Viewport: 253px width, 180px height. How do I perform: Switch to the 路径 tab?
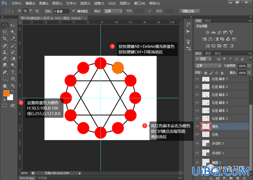click(x=217, y=53)
